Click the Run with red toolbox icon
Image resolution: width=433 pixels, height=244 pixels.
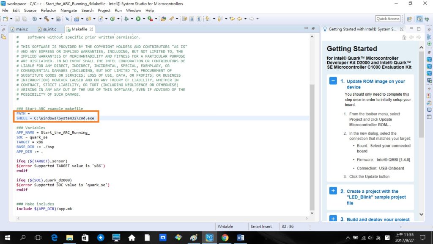pyautogui.click(x=150, y=19)
